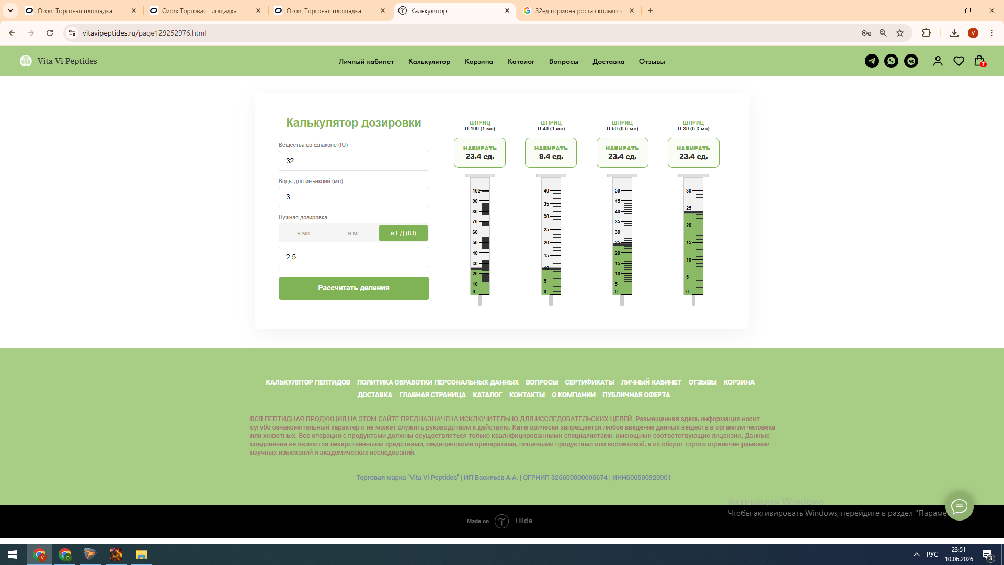1004x565 pixels.
Task: Open footer link 'О КОМПАНИИ'
Action: tap(573, 395)
